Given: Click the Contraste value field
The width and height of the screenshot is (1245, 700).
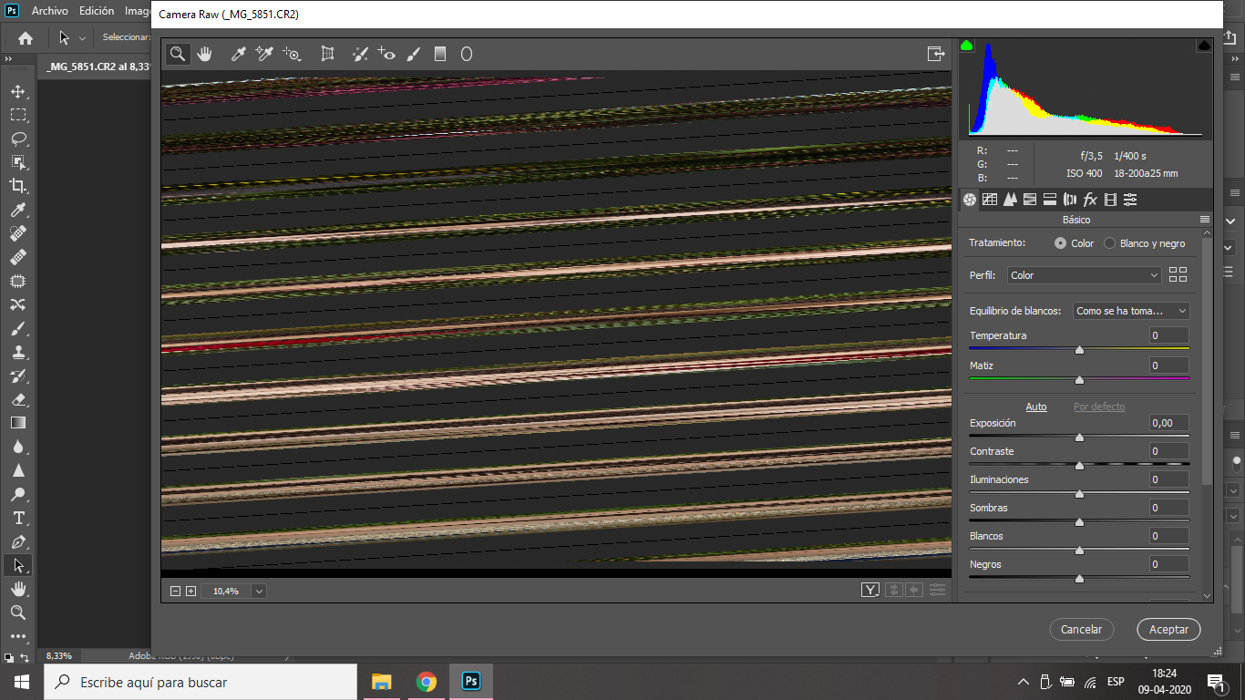Looking at the screenshot, I should click(x=1169, y=451).
